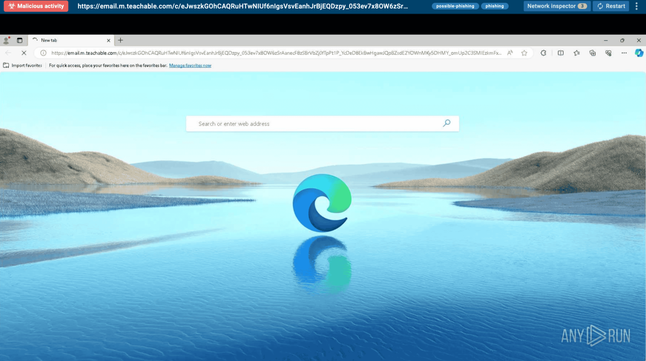646x361 pixels.
Task: Expand Settings and more ellipsis menu
Action: pyautogui.click(x=624, y=53)
